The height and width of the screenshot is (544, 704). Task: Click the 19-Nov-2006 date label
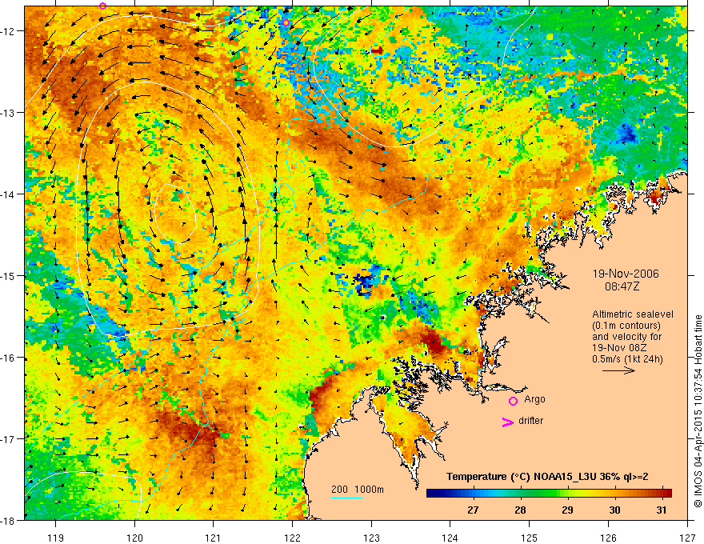pyautogui.click(x=626, y=274)
